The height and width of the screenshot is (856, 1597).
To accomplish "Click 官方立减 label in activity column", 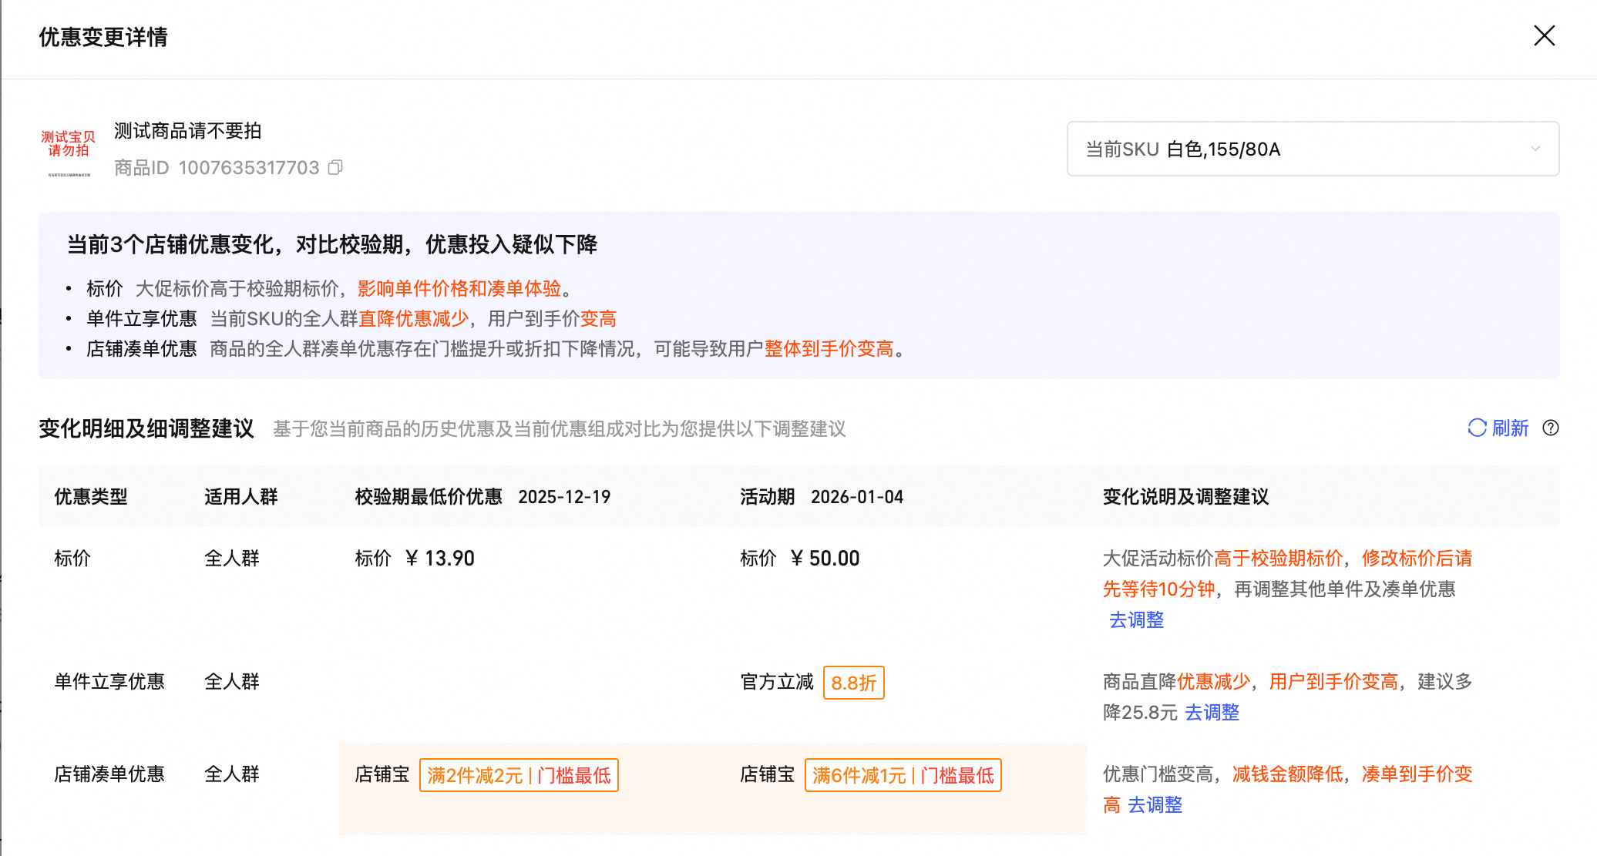I will pyautogui.click(x=777, y=682).
